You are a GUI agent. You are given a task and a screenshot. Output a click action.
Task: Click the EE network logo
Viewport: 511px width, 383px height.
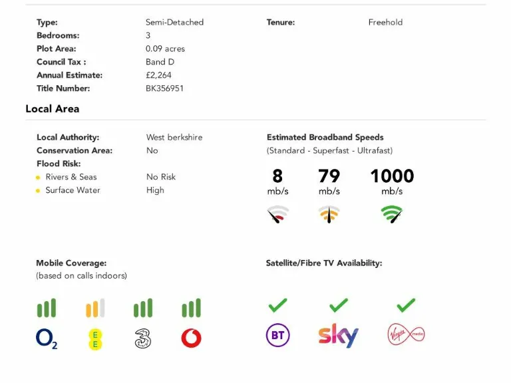pyautogui.click(x=95, y=338)
